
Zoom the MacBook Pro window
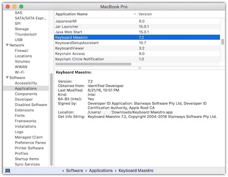(21, 7)
